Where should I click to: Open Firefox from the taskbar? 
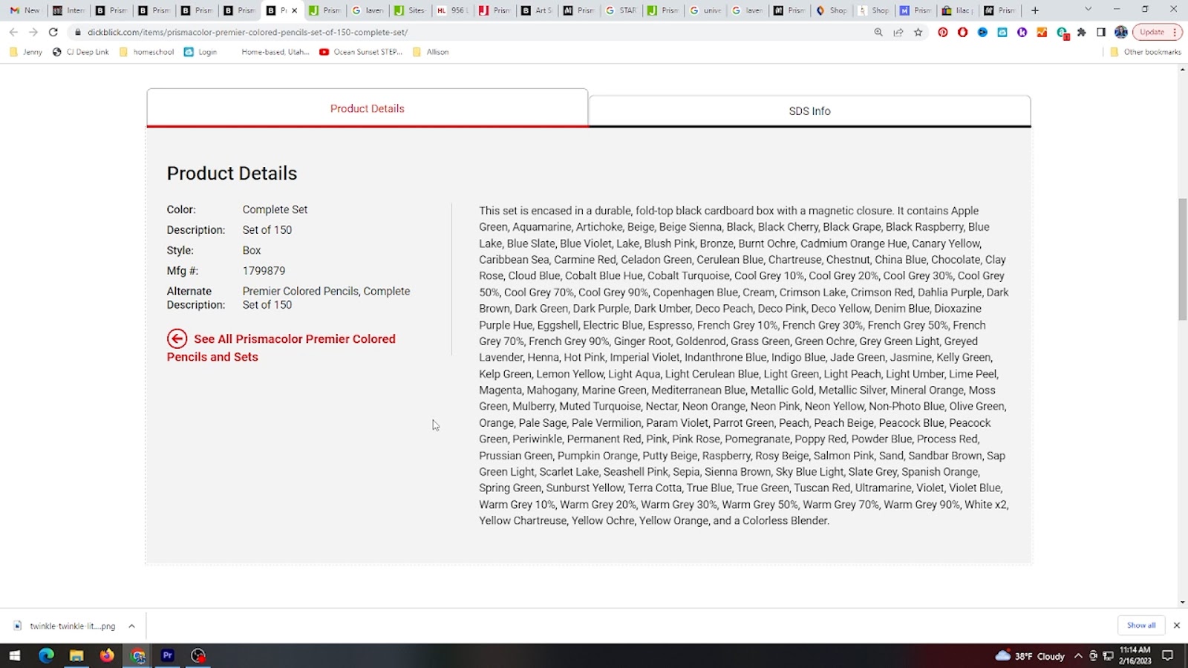(107, 655)
